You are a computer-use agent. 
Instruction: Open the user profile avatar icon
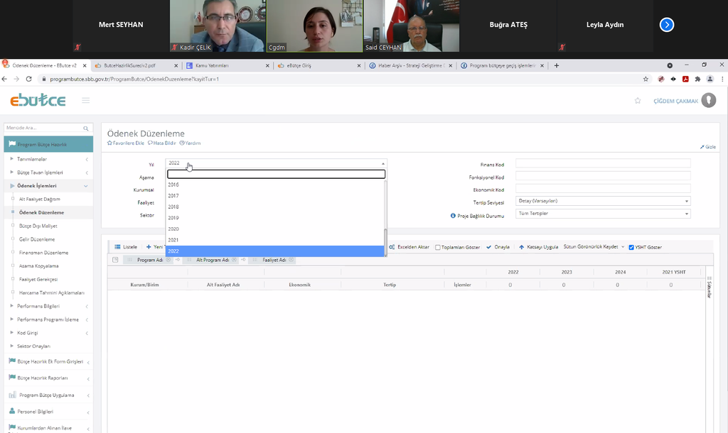click(708, 101)
